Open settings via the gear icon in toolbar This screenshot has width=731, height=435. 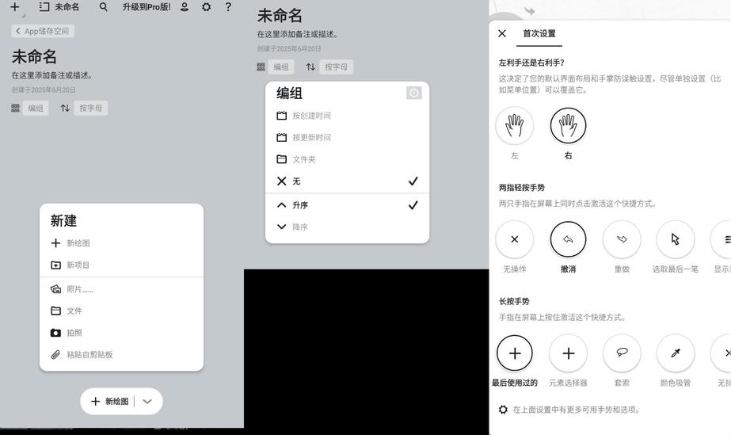pos(206,7)
